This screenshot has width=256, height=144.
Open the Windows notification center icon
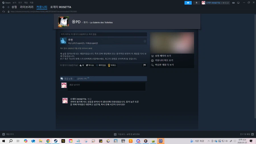pyautogui.click(x=251, y=141)
